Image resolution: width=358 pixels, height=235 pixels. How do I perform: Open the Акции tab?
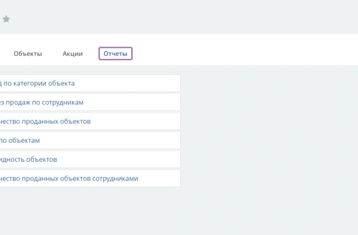pos(73,54)
